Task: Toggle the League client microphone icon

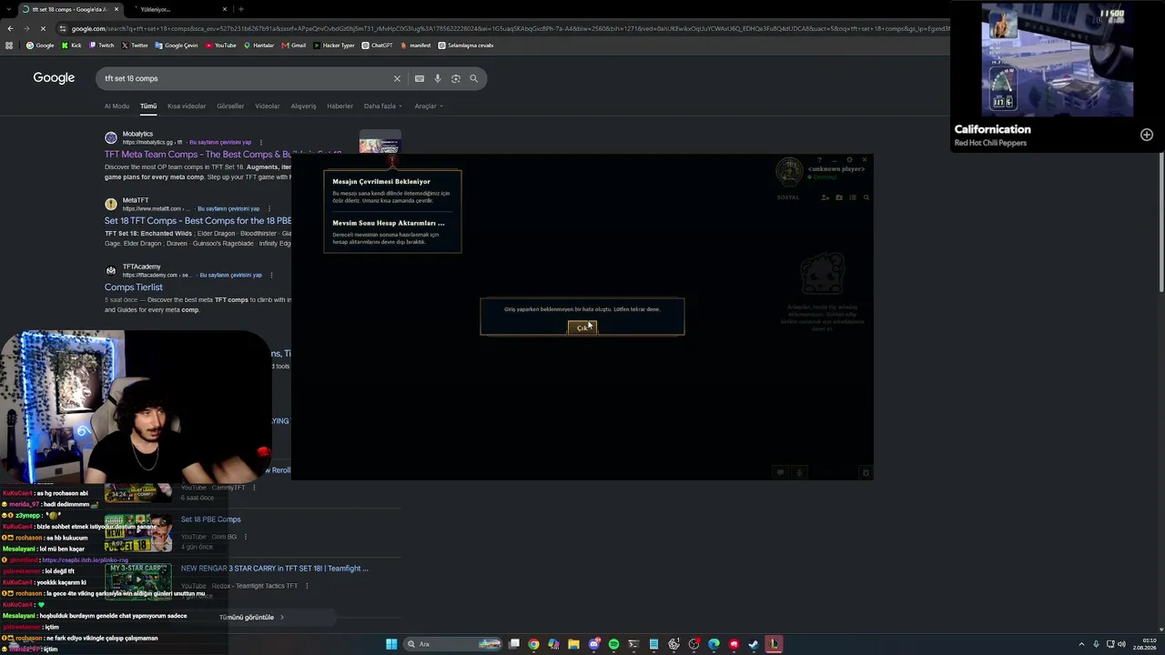Action: 800,472
